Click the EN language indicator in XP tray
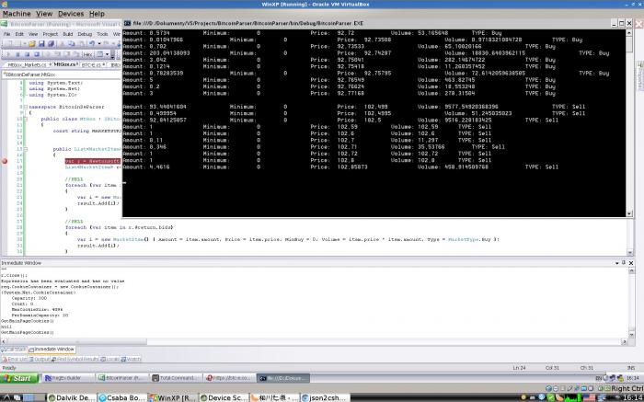Viewport: 644px width, 402px height. [598, 378]
